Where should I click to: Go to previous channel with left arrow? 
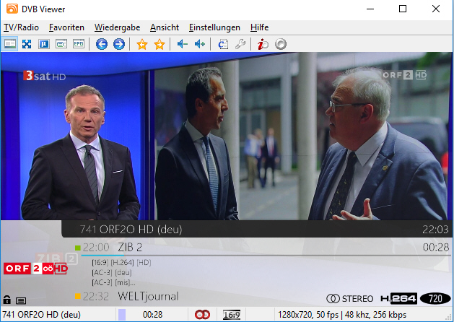(x=102, y=44)
